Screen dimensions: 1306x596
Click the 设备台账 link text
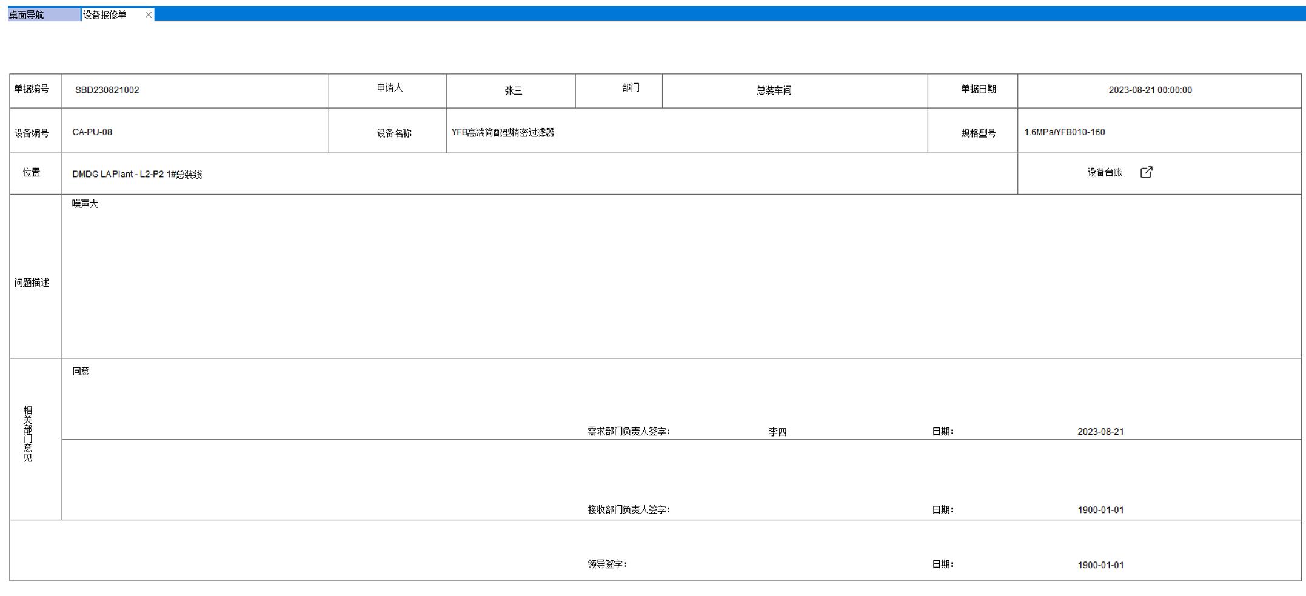click(x=1104, y=173)
